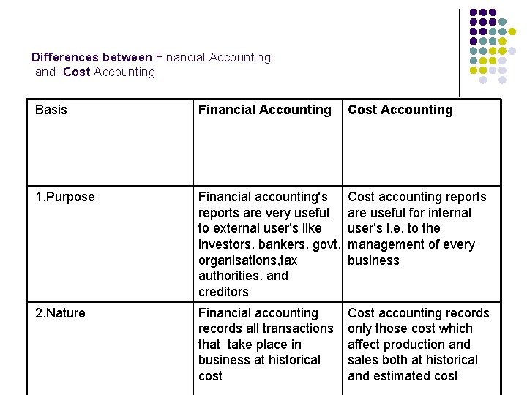
Task: Click the top-left purple dot in the dot grid
Action: click(474, 13)
